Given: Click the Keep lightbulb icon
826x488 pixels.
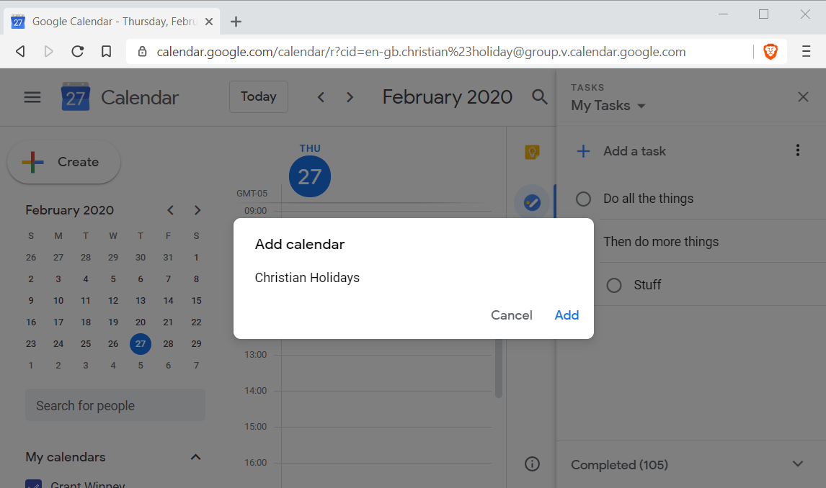Looking at the screenshot, I should click(532, 152).
